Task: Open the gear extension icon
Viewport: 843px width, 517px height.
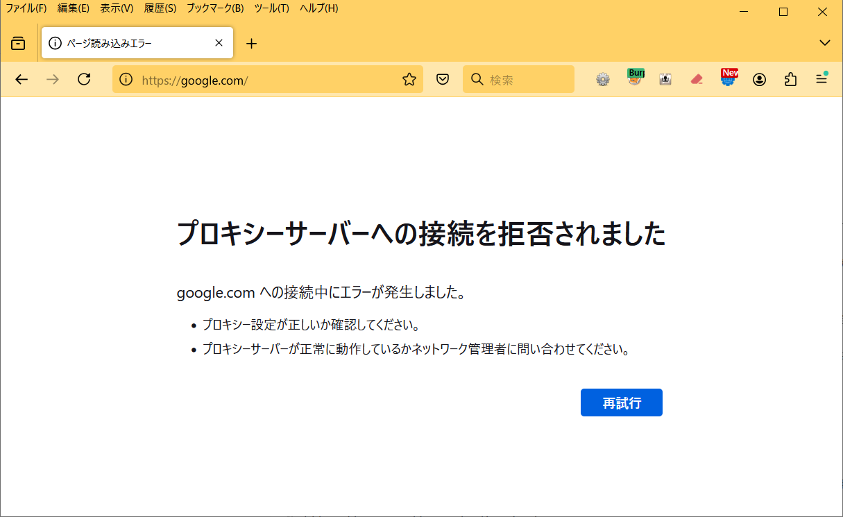Action: click(x=603, y=80)
